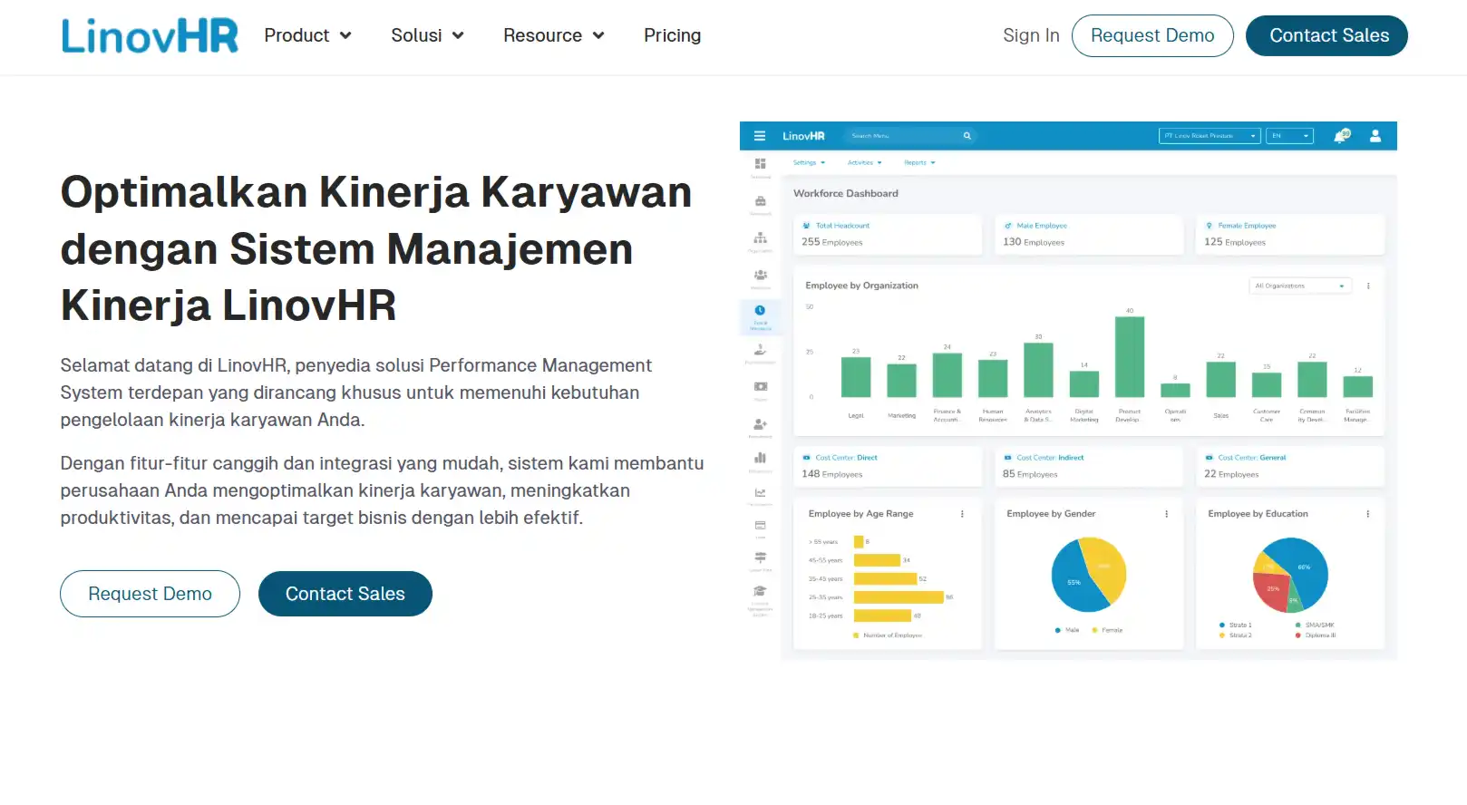Image resolution: width=1467 pixels, height=805 pixels.
Task: Click Contact Sales in the header
Action: (1326, 36)
